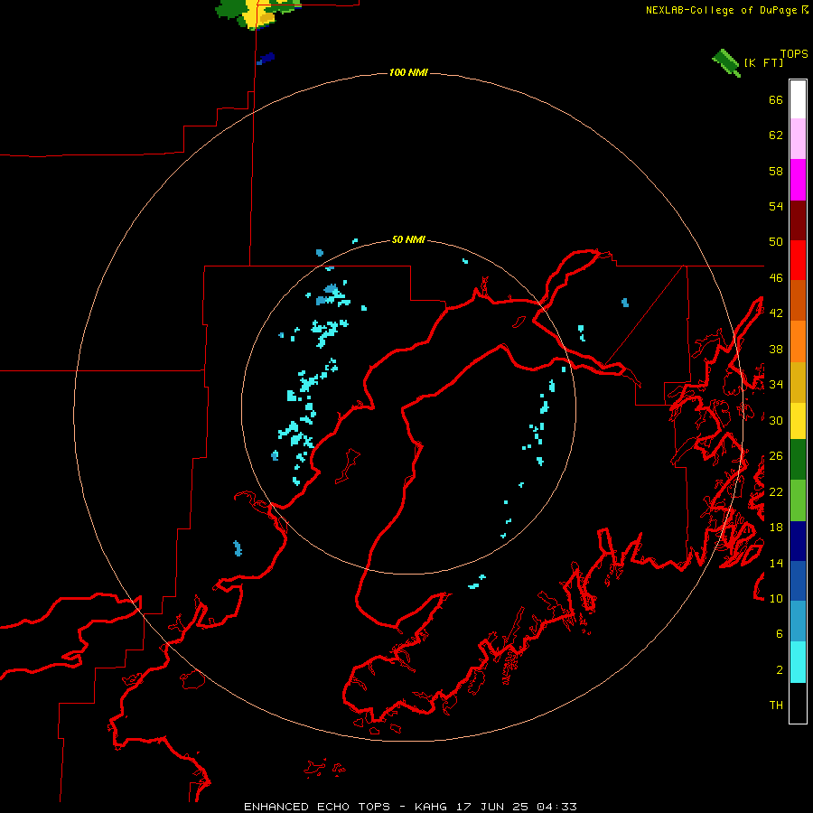Select the cyan legend swatch
813x813 pixels.
click(x=798, y=662)
